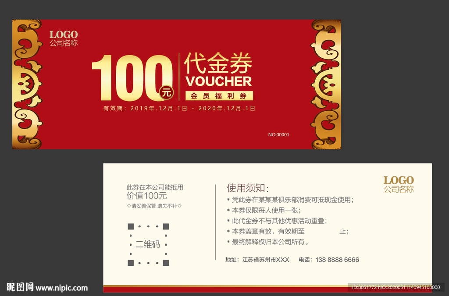Toggle the asterisk bullet beside 最终解释权归本公司所有
449x296 pixels.
[x=228, y=241]
